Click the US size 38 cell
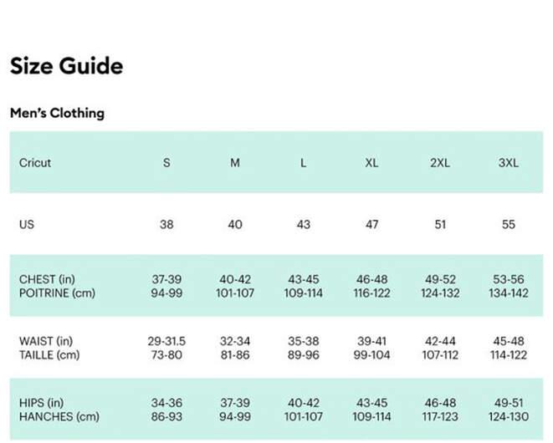The height and width of the screenshot is (443, 553). (x=166, y=225)
